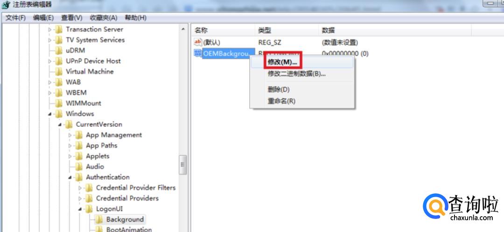The height and width of the screenshot is (232, 504).
Task: Click the BootAnimation folder icon
Action: (x=99, y=229)
